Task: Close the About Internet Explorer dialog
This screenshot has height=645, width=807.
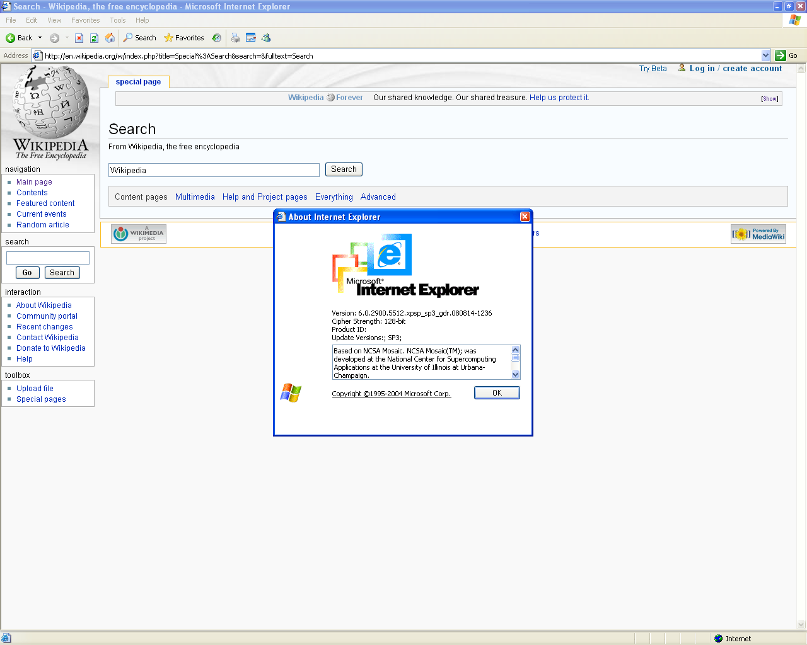Action: click(525, 217)
